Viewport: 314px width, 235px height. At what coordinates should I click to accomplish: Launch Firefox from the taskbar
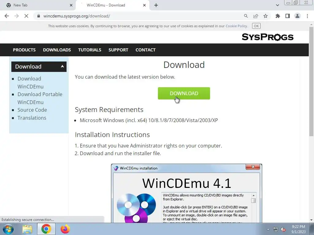pos(65,229)
